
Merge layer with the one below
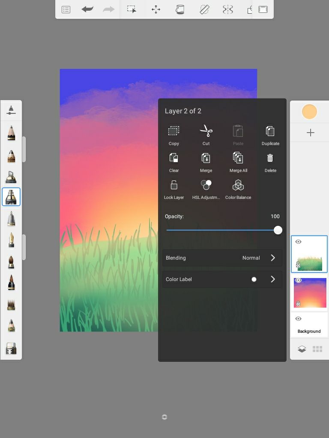click(x=206, y=163)
